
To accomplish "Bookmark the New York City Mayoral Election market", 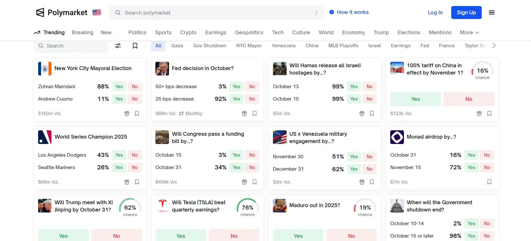I will [137, 114].
